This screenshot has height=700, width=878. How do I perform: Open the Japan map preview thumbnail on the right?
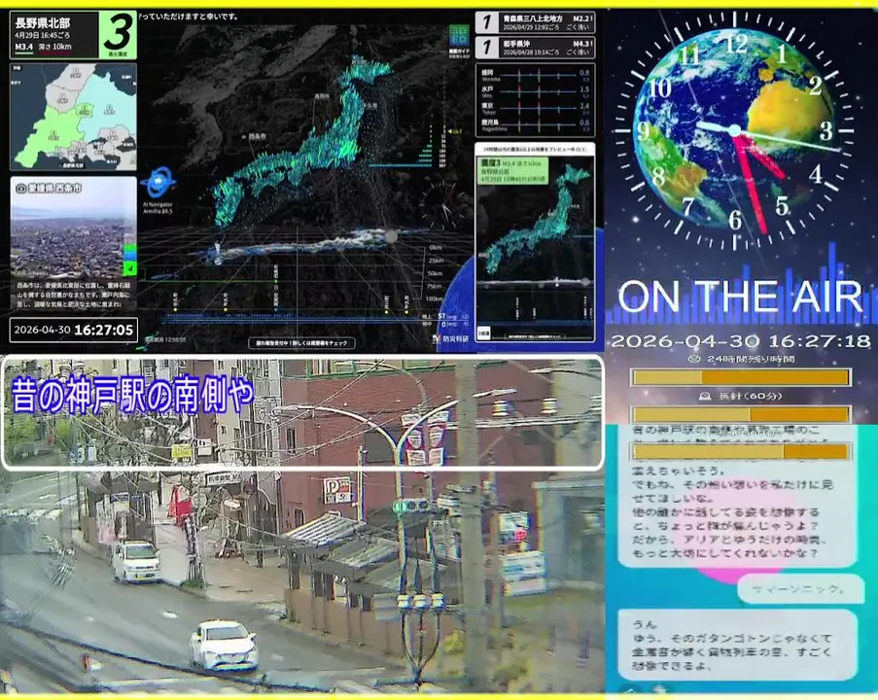(535, 242)
